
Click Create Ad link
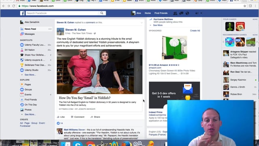(x=195, y=31)
